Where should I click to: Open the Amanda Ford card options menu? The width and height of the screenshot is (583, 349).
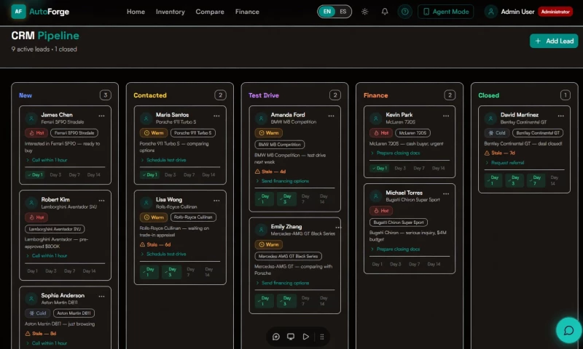[331, 116]
